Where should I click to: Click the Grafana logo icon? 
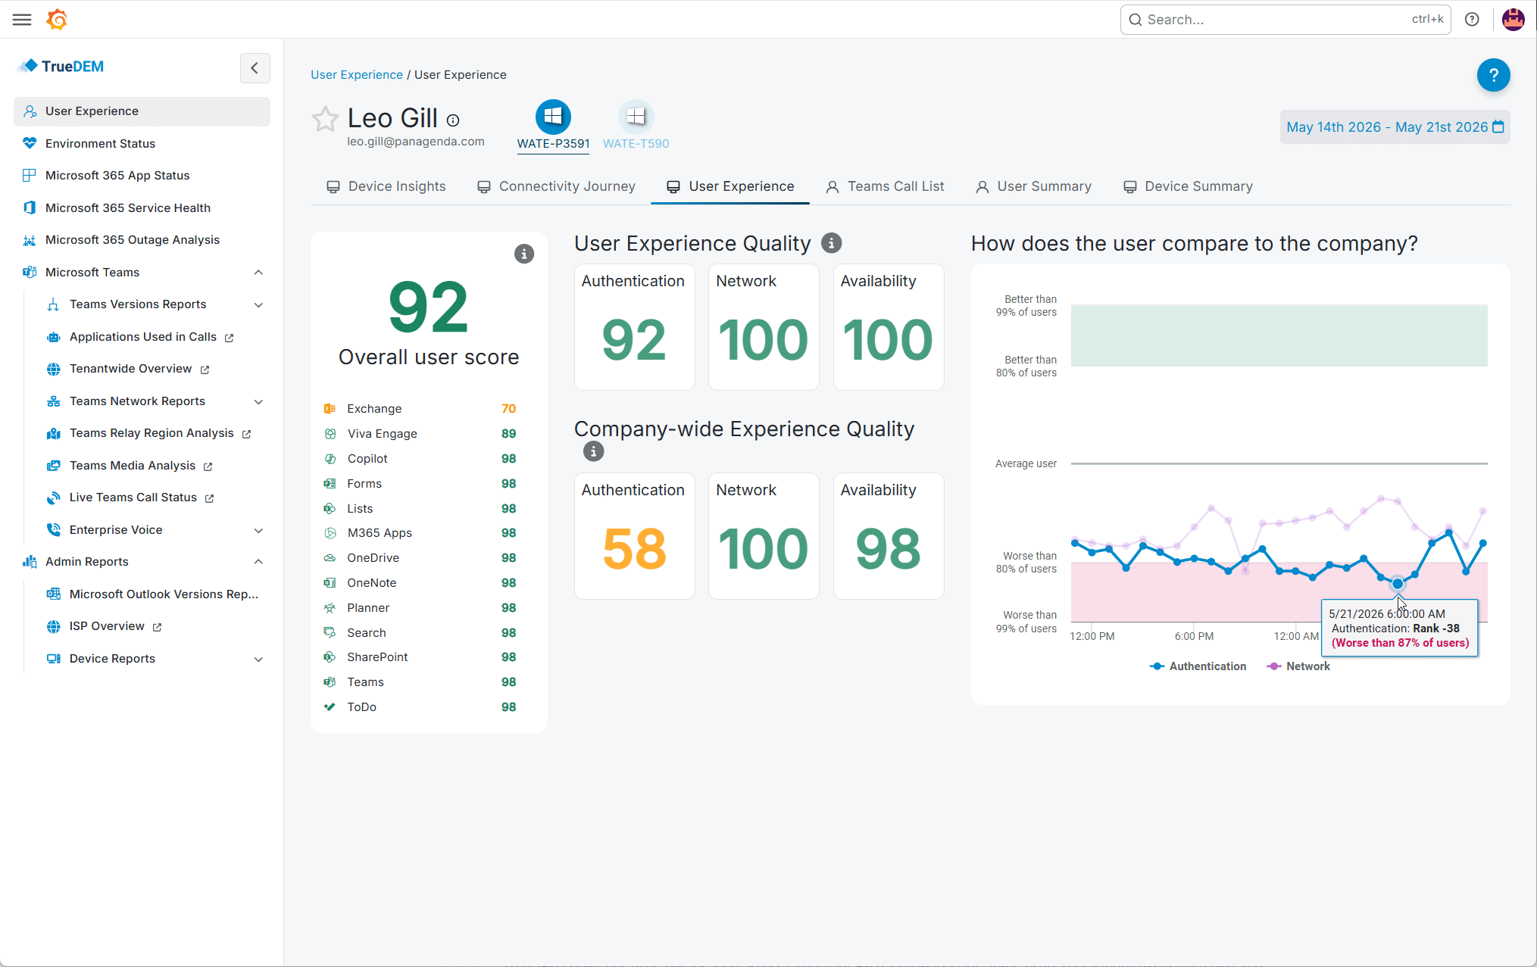(x=57, y=20)
